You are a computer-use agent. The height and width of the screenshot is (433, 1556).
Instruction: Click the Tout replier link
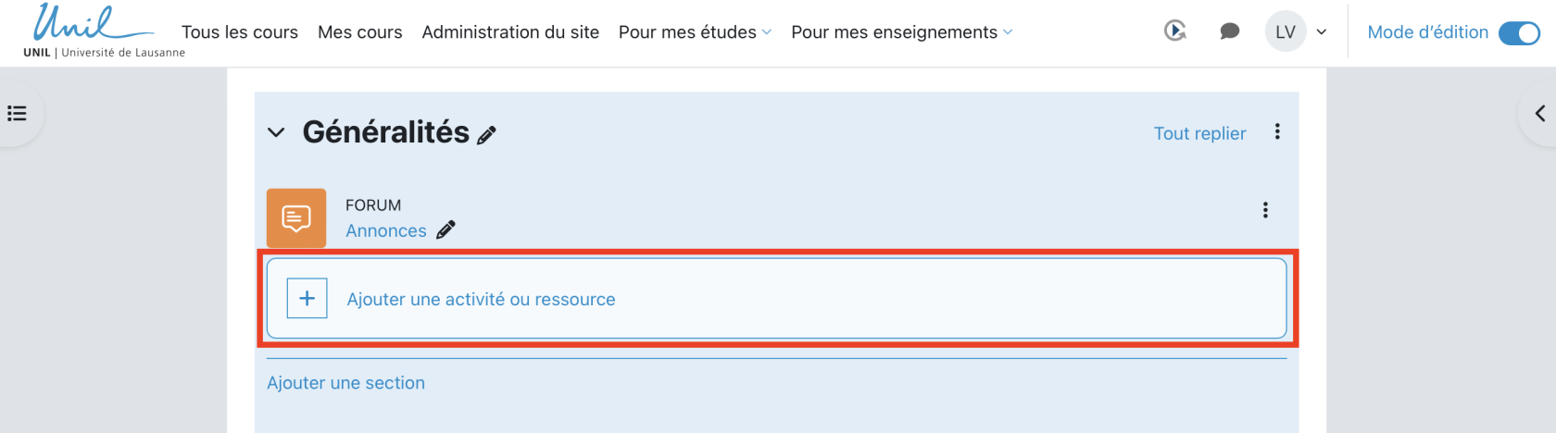click(x=1199, y=133)
